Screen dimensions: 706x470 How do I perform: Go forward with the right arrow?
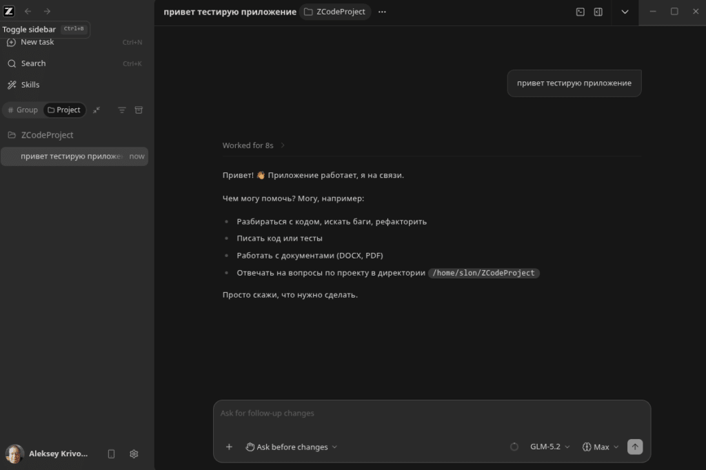(48, 11)
